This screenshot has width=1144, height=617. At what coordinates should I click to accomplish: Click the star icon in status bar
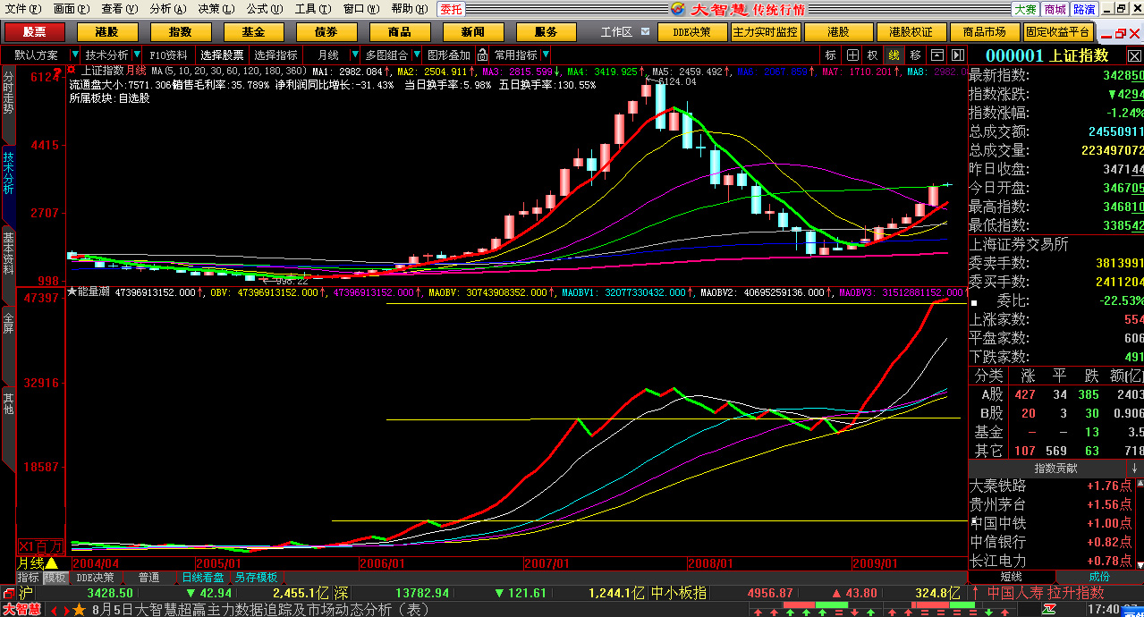(79, 610)
